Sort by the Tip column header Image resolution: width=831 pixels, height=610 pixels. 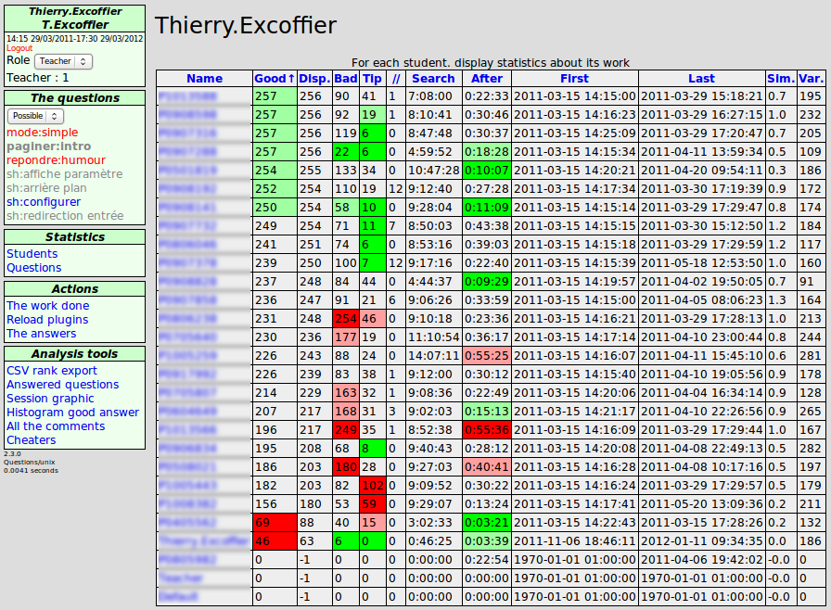(x=372, y=79)
